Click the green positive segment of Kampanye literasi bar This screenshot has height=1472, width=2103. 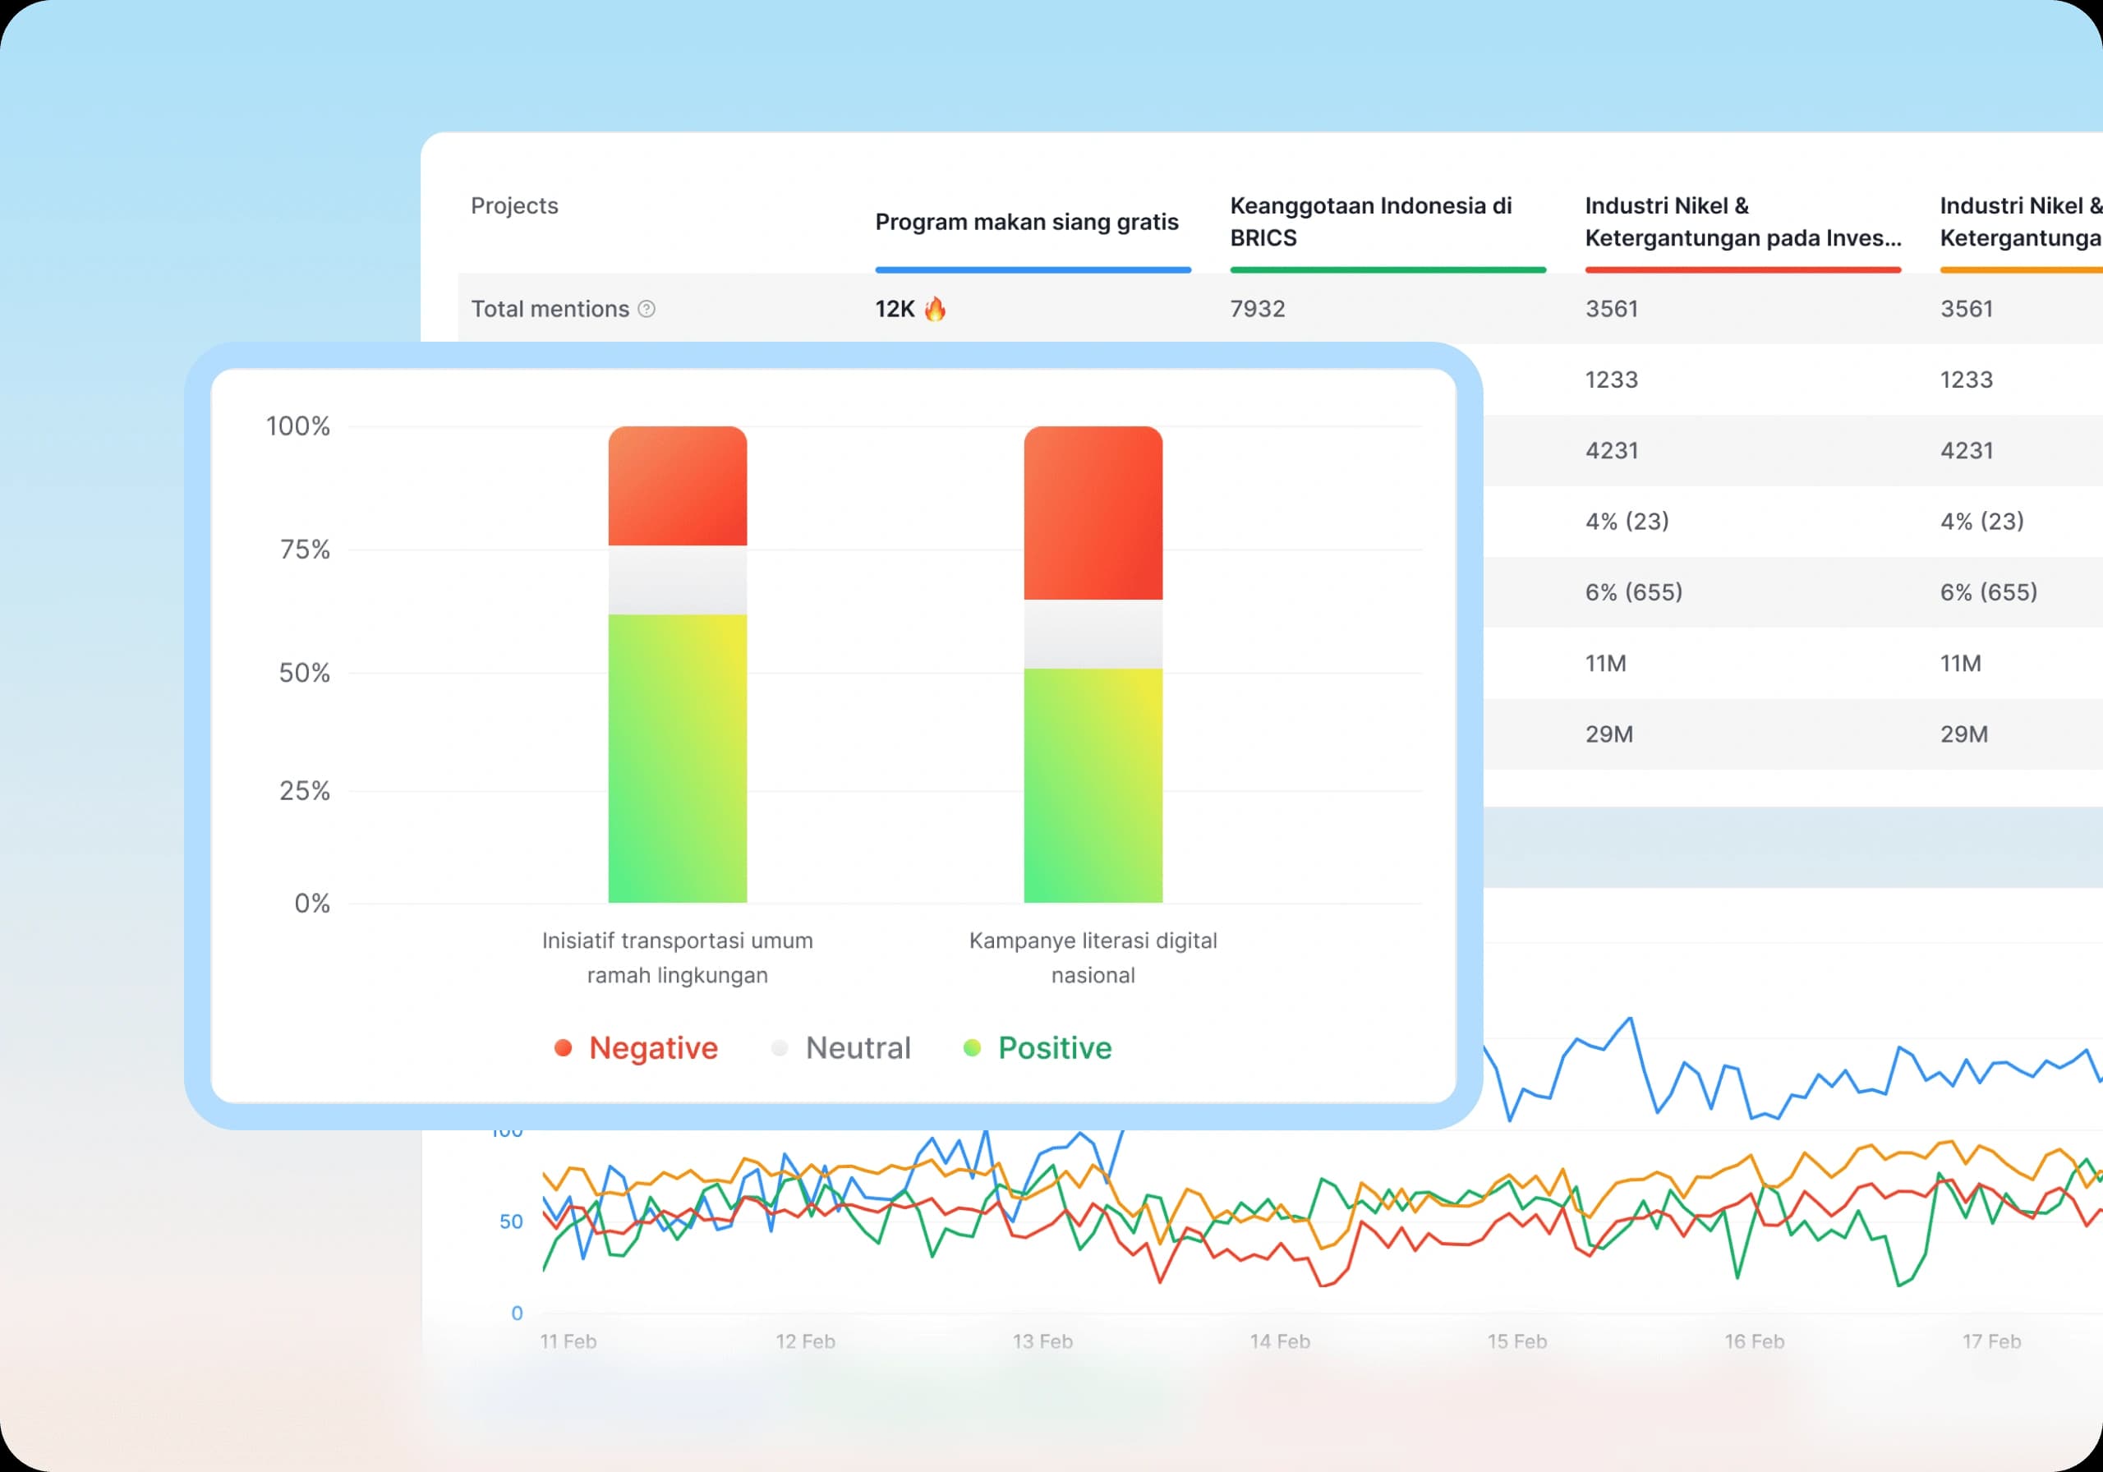point(1093,785)
